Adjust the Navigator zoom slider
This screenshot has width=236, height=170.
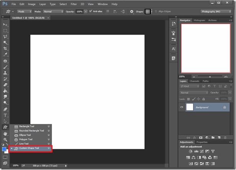click(x=210, y=77)
